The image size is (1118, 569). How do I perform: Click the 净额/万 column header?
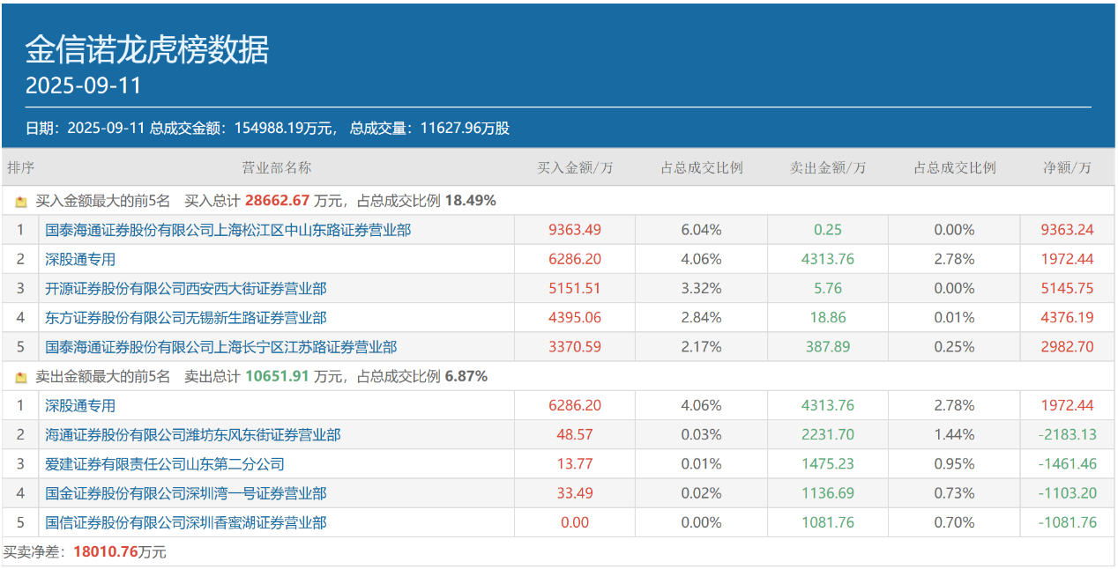(1067, 167)
